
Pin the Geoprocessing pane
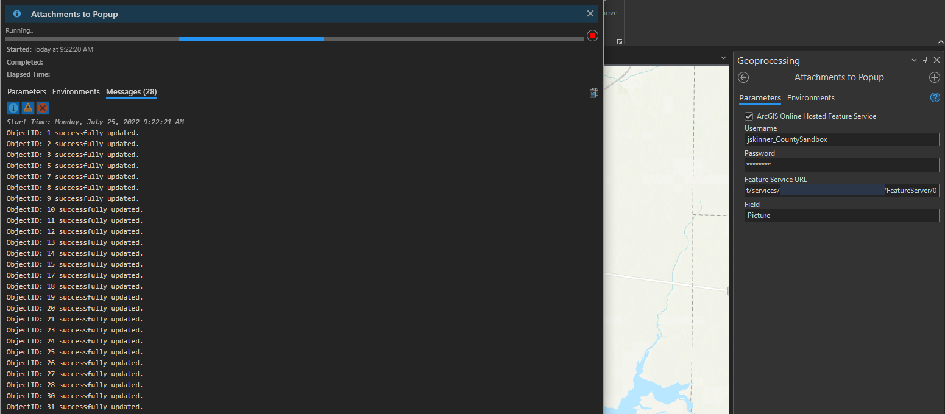coord(925,60)
